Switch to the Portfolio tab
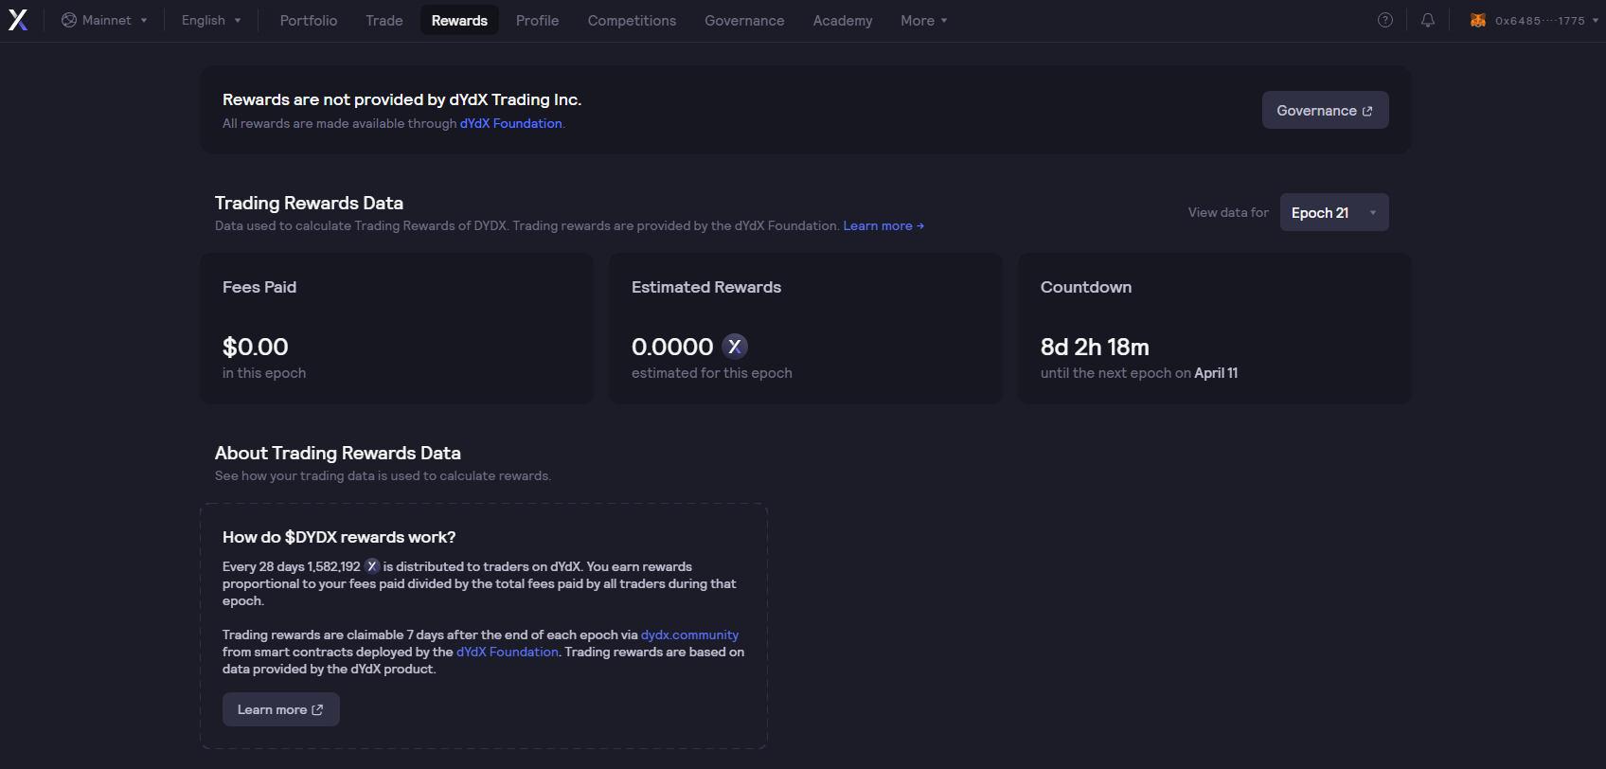 [309, 20]
